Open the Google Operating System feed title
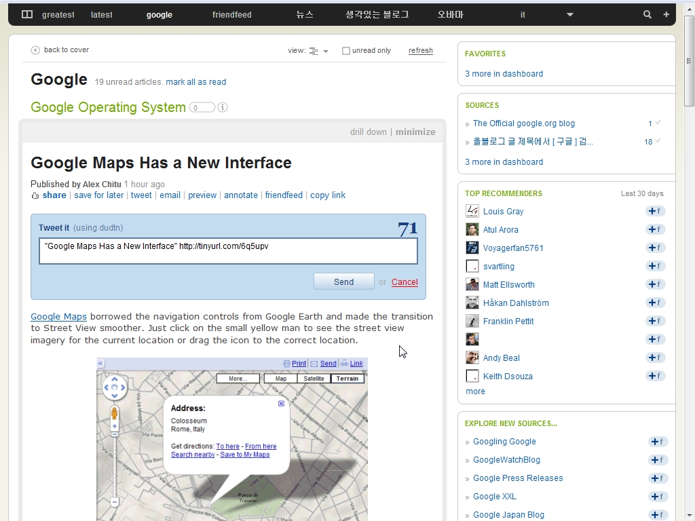Image resolution: width=695 pixels, height=521 pixels. pyautogui.click(x=108, y=107)
